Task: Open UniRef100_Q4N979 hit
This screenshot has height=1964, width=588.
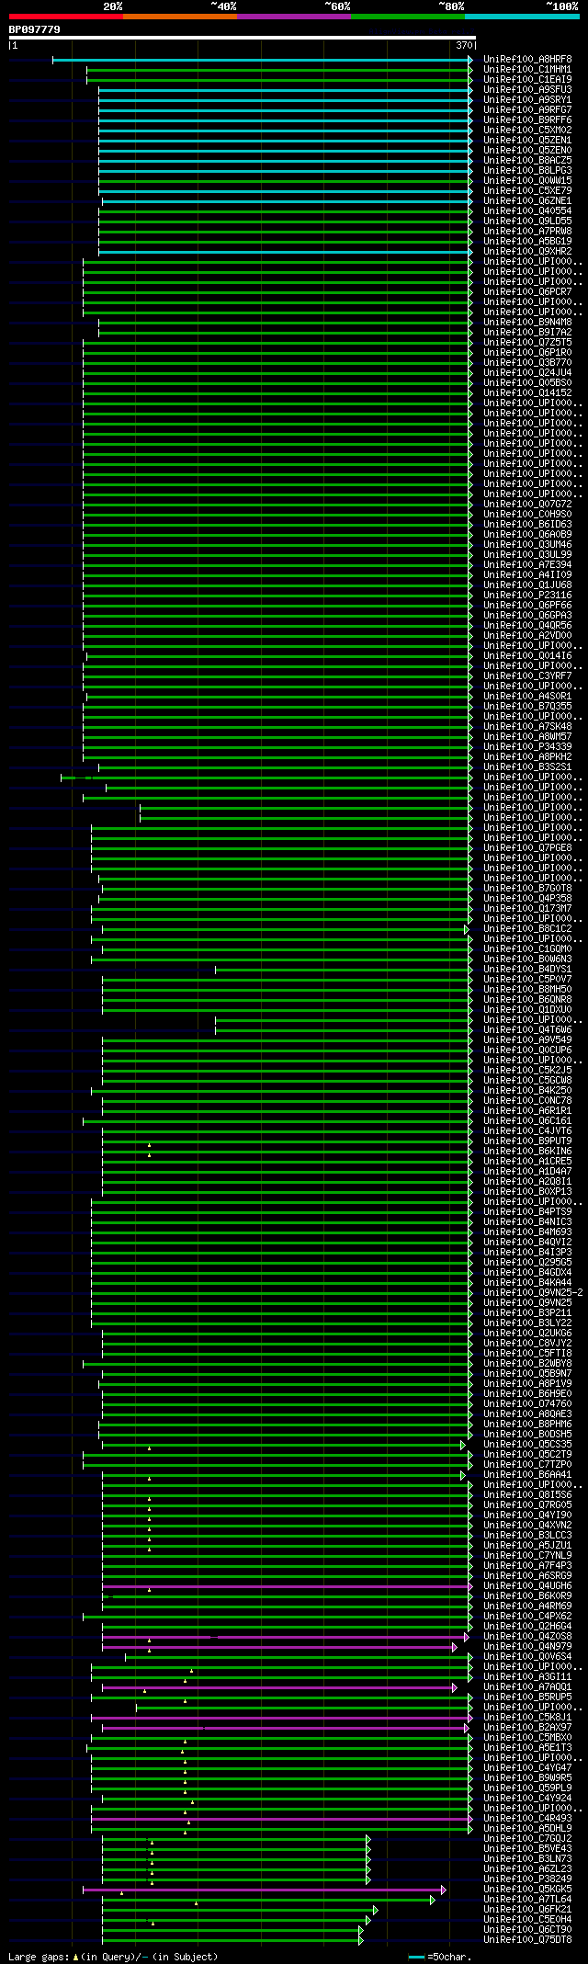Action: pos(527,1647)
